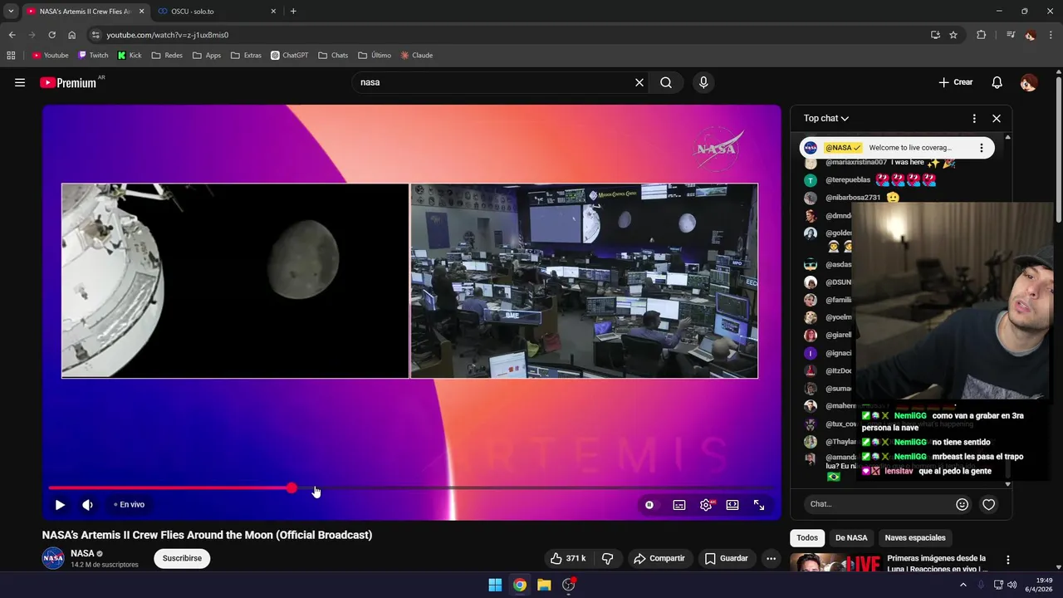Open a new browser tab
Screen dimensions: 1063x598
tap(293, 11)
